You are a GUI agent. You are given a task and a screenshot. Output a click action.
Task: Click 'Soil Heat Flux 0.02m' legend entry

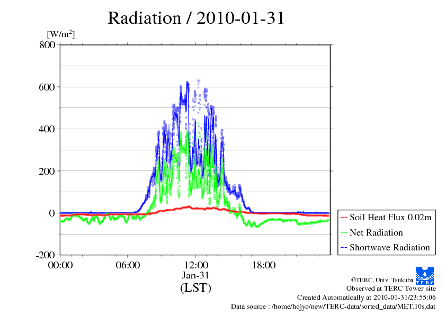(390, 218)
